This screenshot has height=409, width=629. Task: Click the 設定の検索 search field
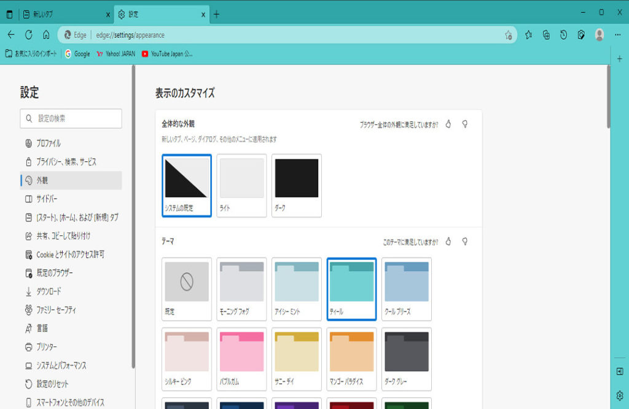pyautogui.click(x=71, y=118)
